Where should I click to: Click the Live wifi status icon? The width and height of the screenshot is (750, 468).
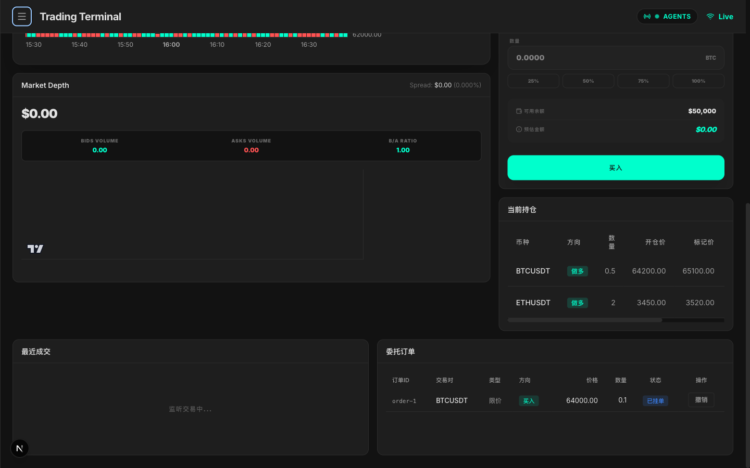(x=710, y=17)
